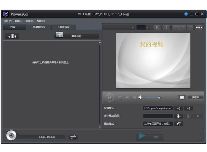Click the playback mode text field

[x=158, y=124]
